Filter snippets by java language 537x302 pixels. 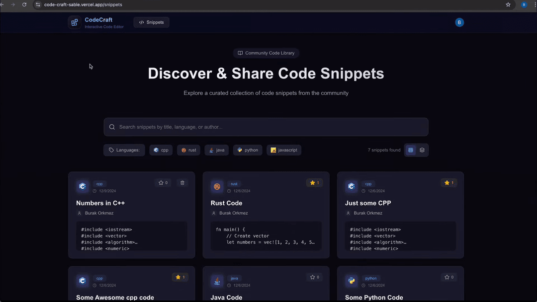click(x=217, y=150)
